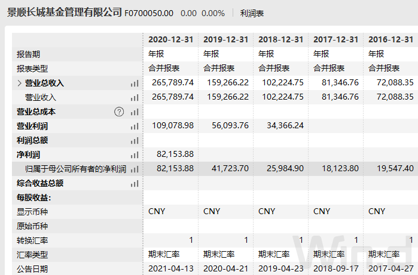The image size is (418, 275).
Task: Click chart icon beside 营业总收入 row
Action: point(135,84)
